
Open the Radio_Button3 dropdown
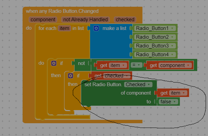point(155,46)
